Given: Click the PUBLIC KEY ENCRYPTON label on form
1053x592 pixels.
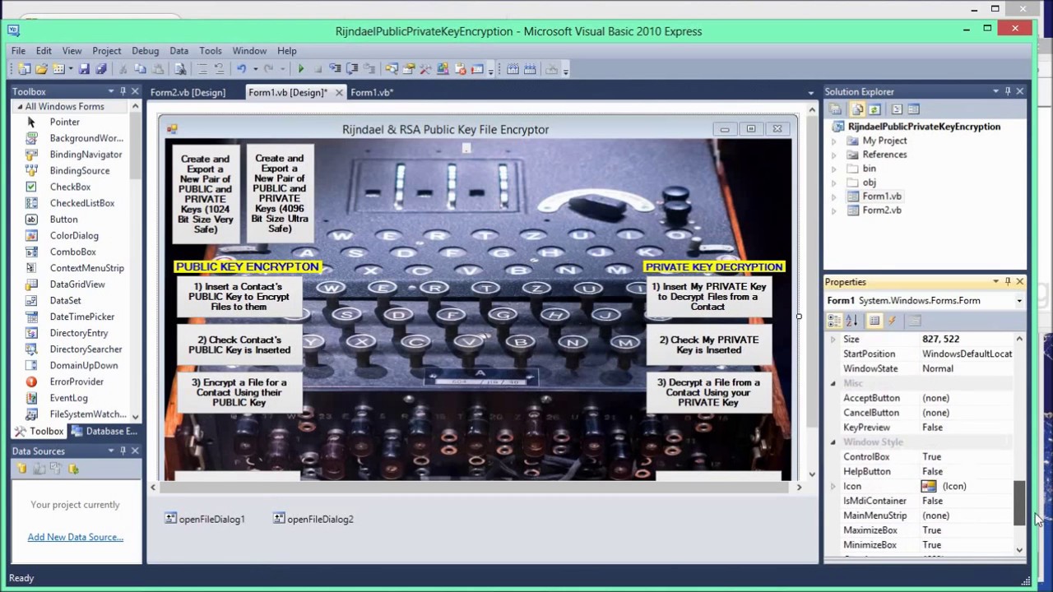Looking at the screenshot, I should 247,266.
